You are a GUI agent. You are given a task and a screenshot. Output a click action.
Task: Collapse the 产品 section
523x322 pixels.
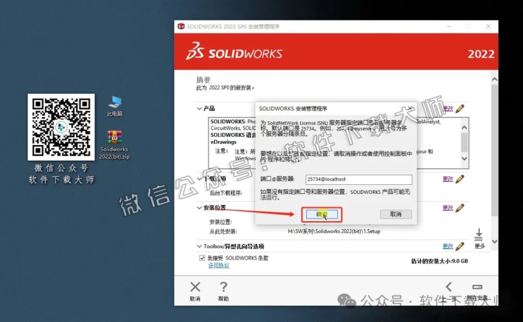[x=199, y=108]
